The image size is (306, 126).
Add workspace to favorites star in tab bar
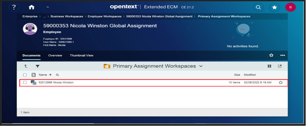click(x=271, y=55)
